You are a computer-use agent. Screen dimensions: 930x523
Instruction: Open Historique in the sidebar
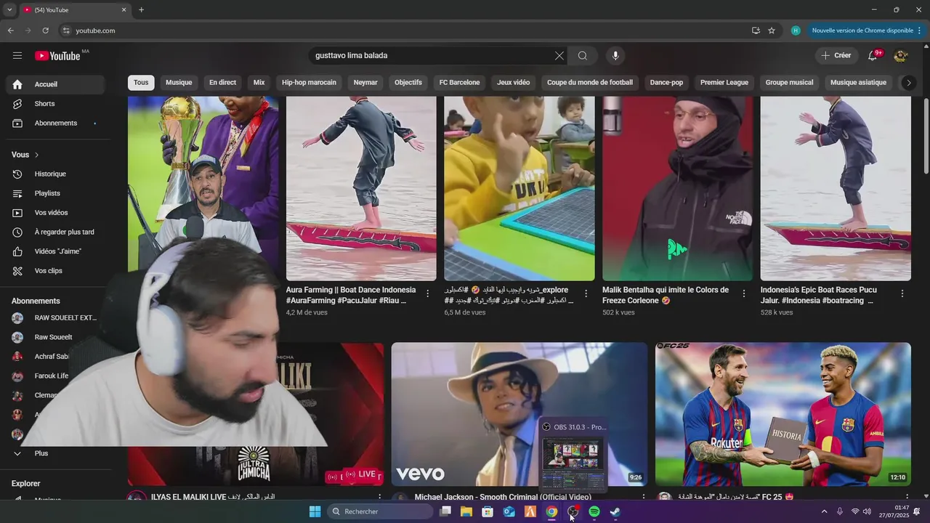click(x=55, y=174)
